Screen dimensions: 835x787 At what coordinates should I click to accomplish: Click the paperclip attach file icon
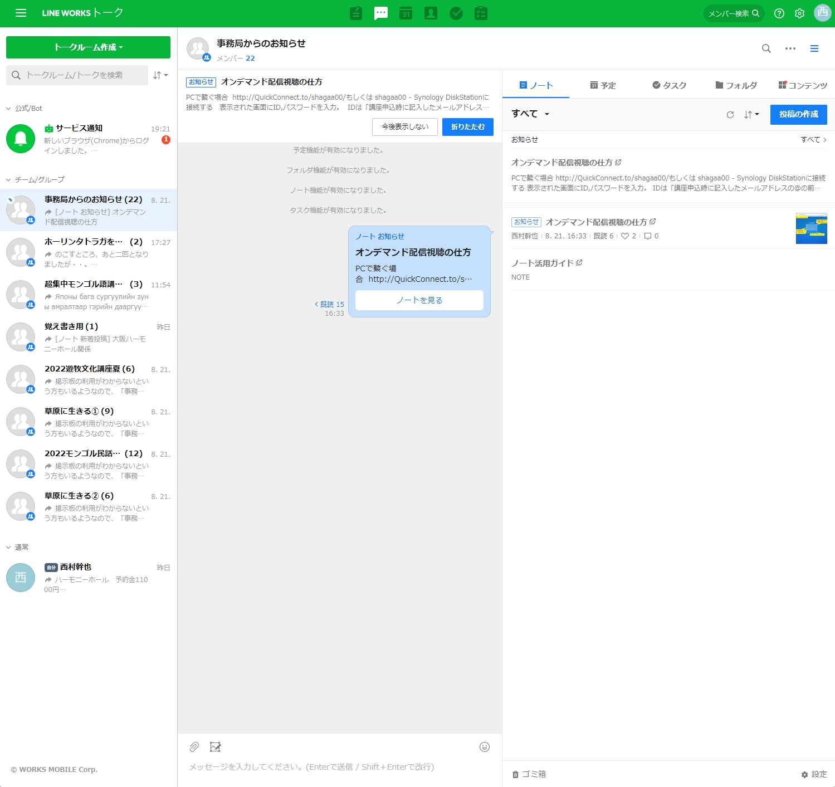coord(194,747)
